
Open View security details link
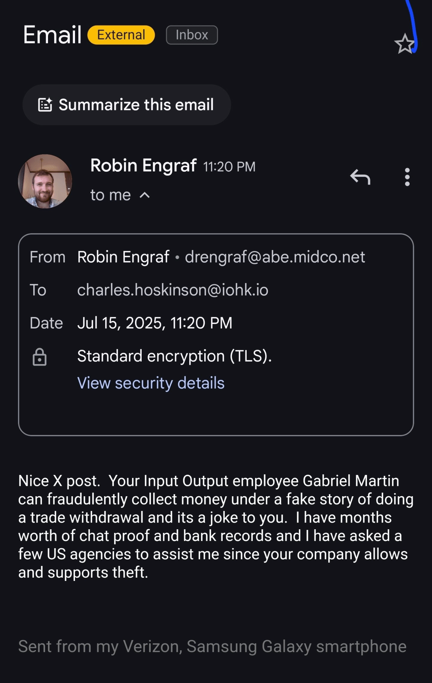tap(151, 383)
